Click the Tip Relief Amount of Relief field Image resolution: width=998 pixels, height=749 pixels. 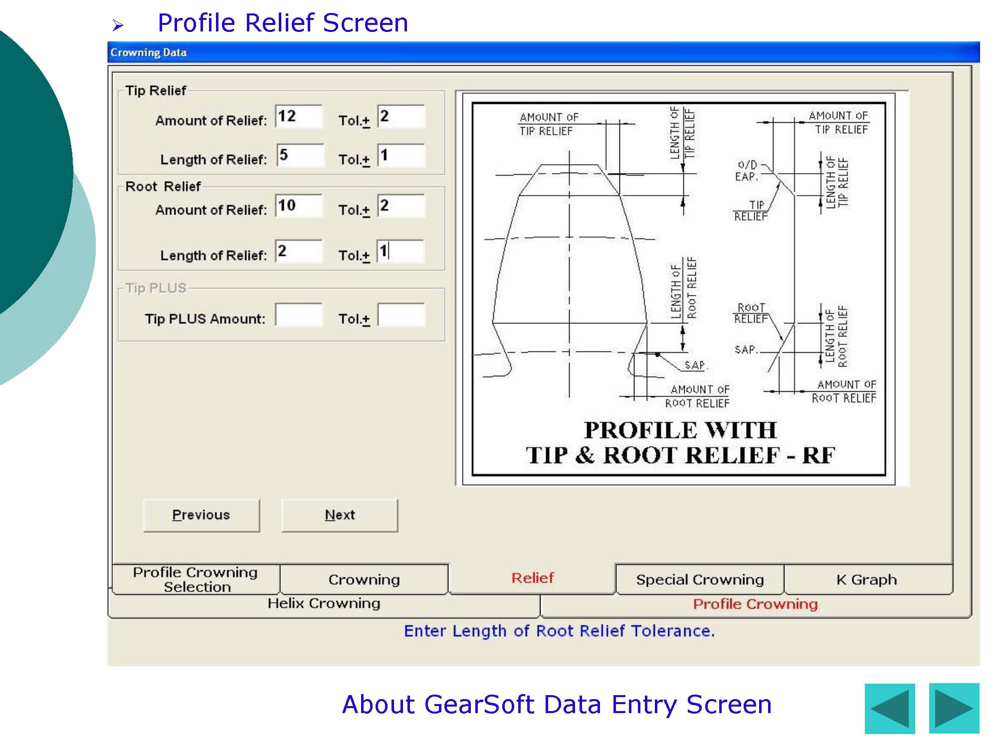[x=299, y=116]
